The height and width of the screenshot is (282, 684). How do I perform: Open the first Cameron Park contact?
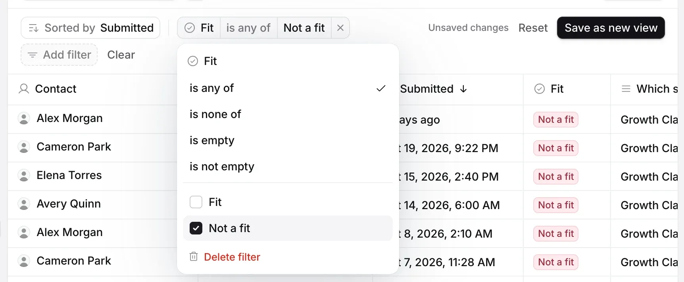[x=74, y=147]
